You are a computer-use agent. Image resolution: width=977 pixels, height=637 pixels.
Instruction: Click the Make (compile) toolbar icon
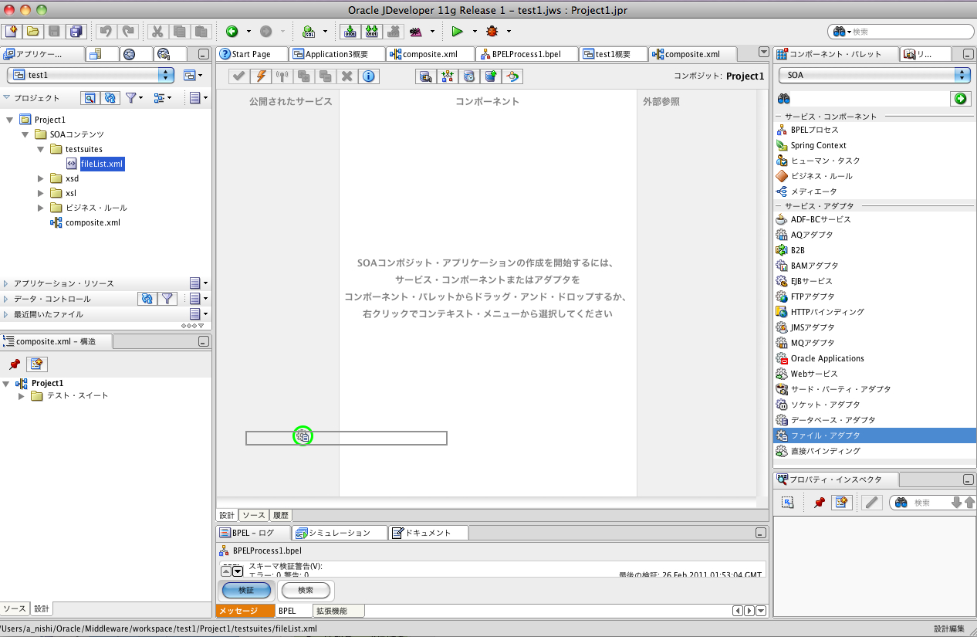click(x=350, y=32)
